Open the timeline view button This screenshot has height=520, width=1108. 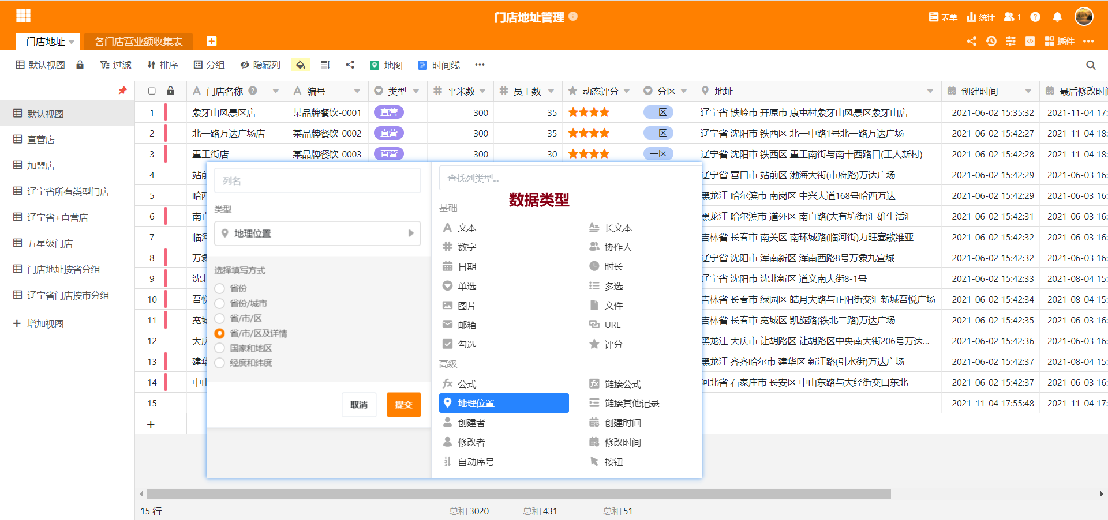439,65
